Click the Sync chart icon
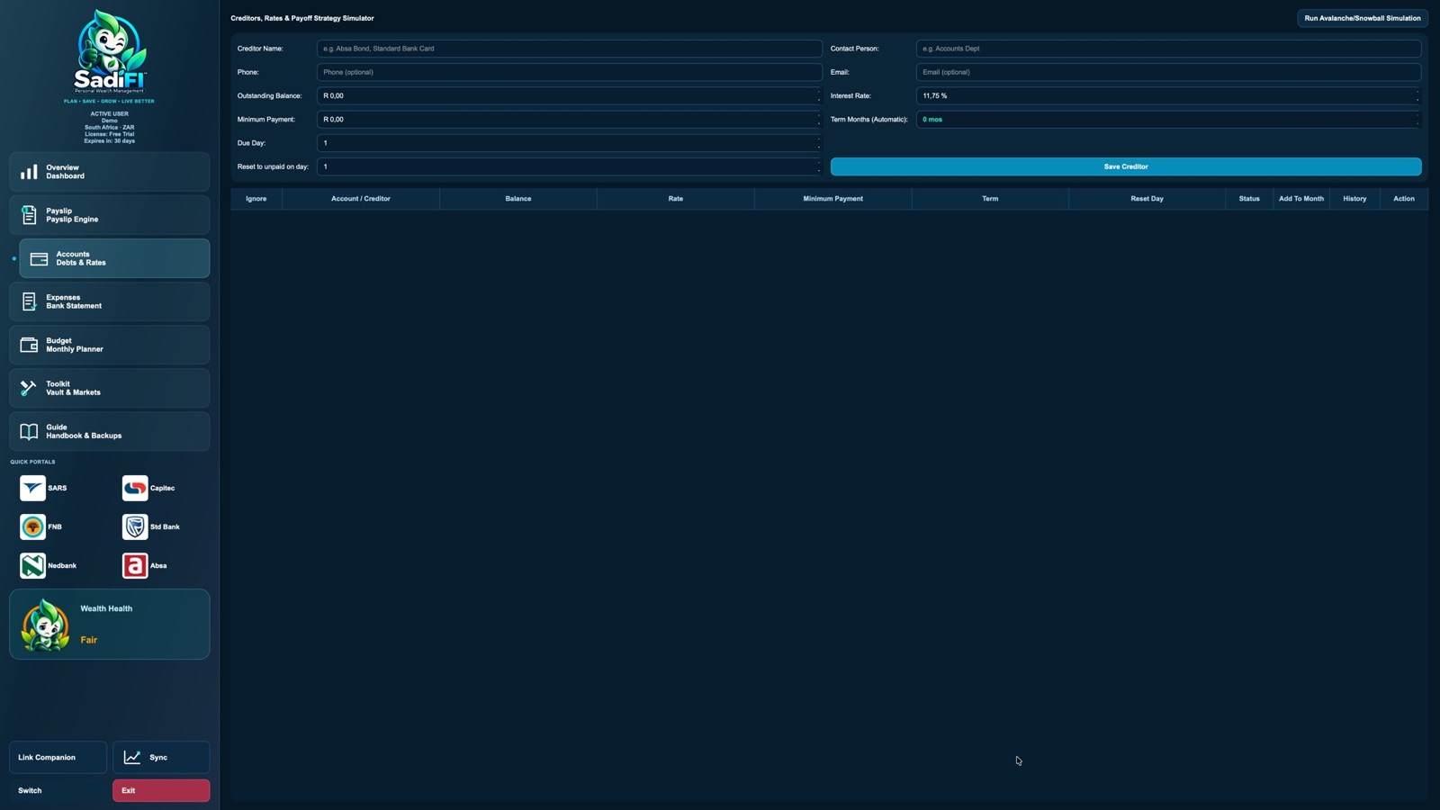The width and height of the screenshot is (1440, 810). (x=132, y=758)
